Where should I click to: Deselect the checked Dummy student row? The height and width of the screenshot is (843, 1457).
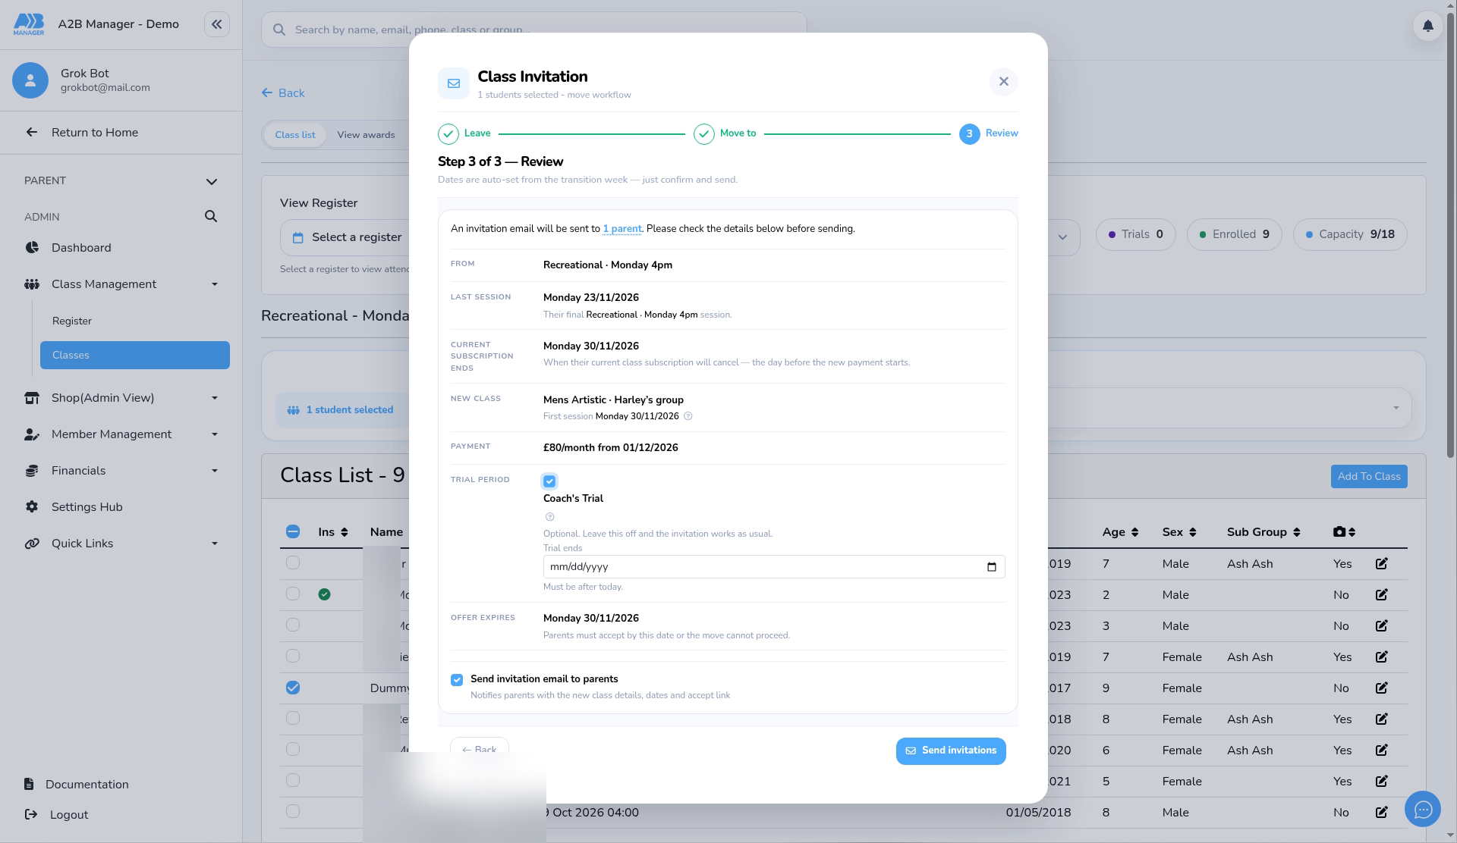(293, 688)
